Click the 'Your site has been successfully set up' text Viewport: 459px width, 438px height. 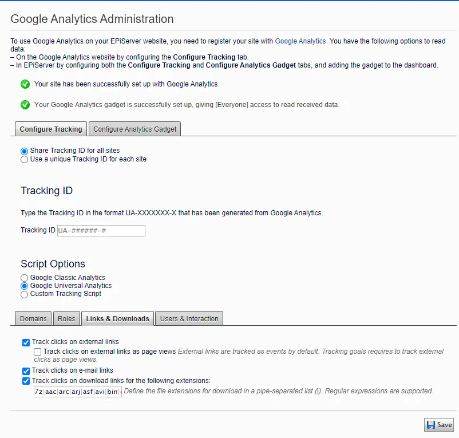pos(126,84)
